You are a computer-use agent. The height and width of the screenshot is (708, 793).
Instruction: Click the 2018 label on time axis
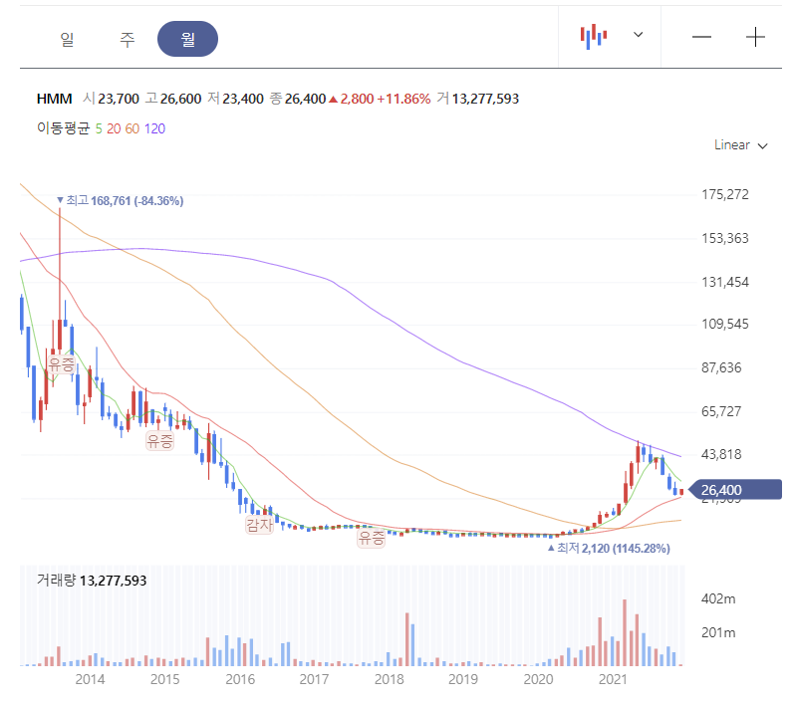(389, 679)
